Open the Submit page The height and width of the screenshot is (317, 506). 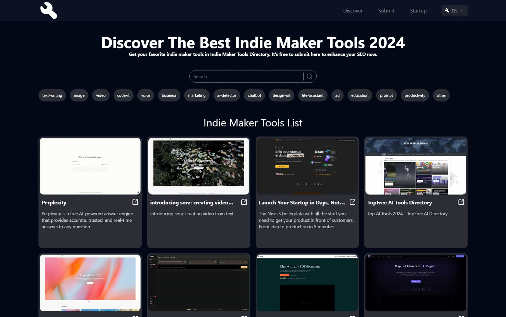click(x=386, y=11)
